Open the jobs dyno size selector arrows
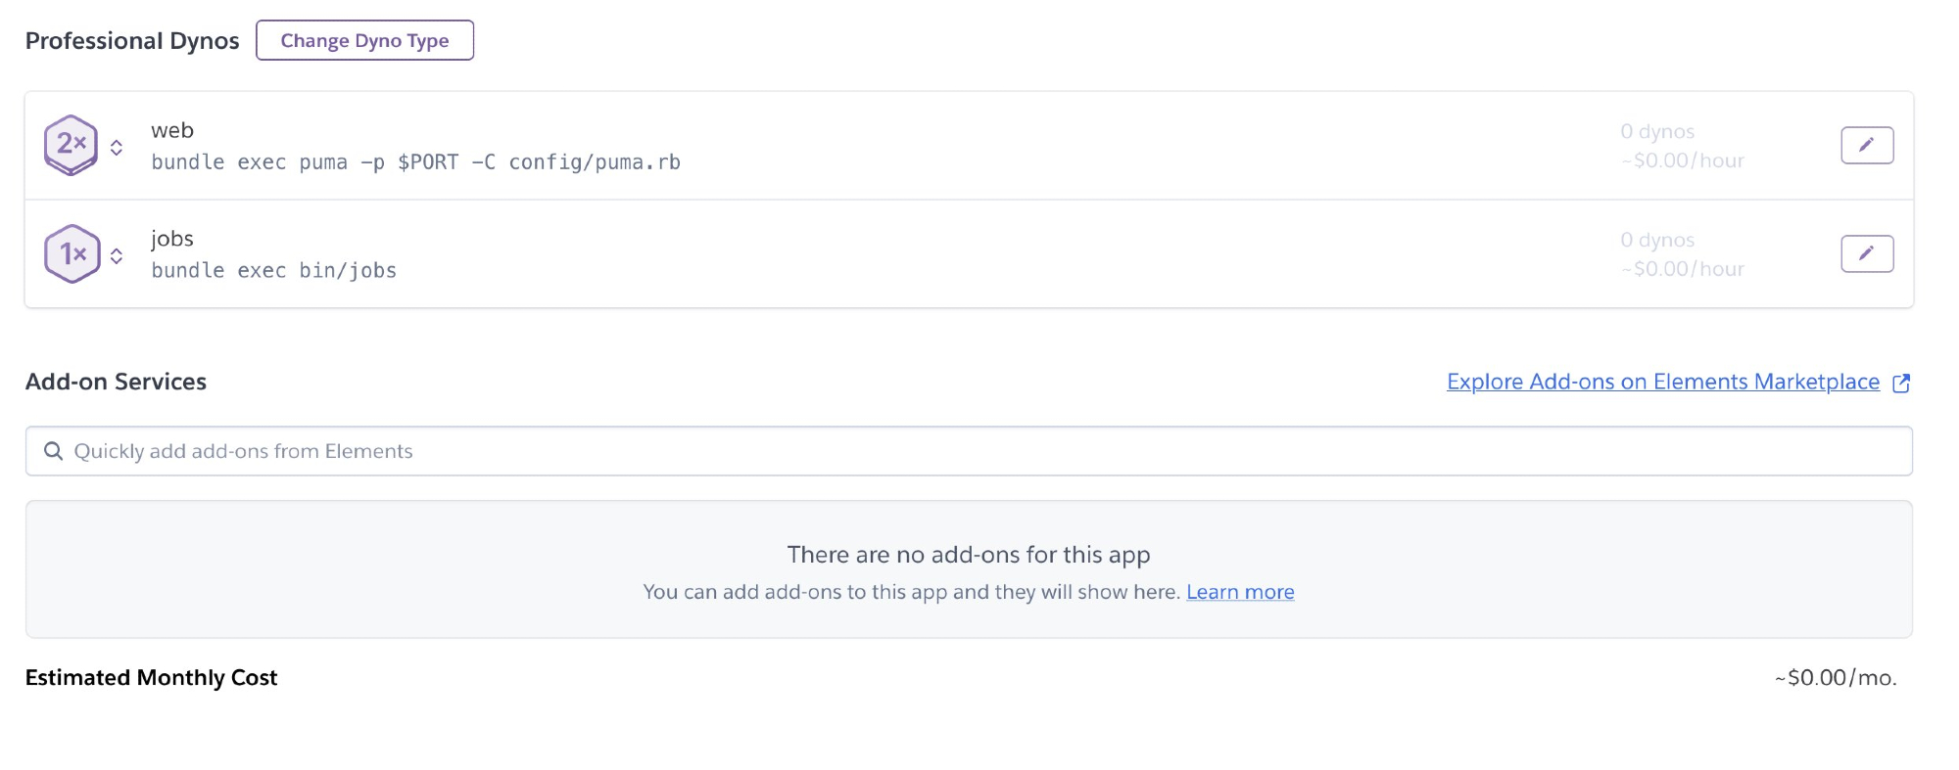The height and width of the screenshot is (770, 1959). tap(117, 256)
